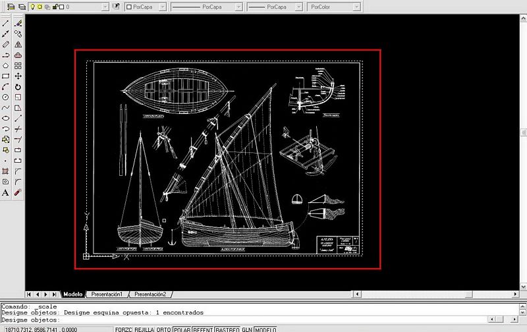
Task: Toggle layer 0 freeze sun icon
Action: 40,7
